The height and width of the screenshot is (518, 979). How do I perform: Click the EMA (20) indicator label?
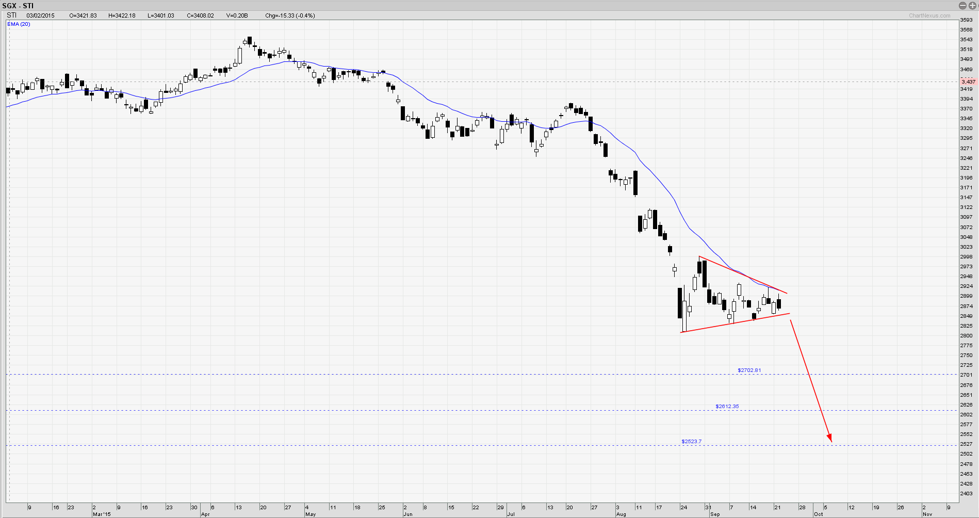coord(19,24)
